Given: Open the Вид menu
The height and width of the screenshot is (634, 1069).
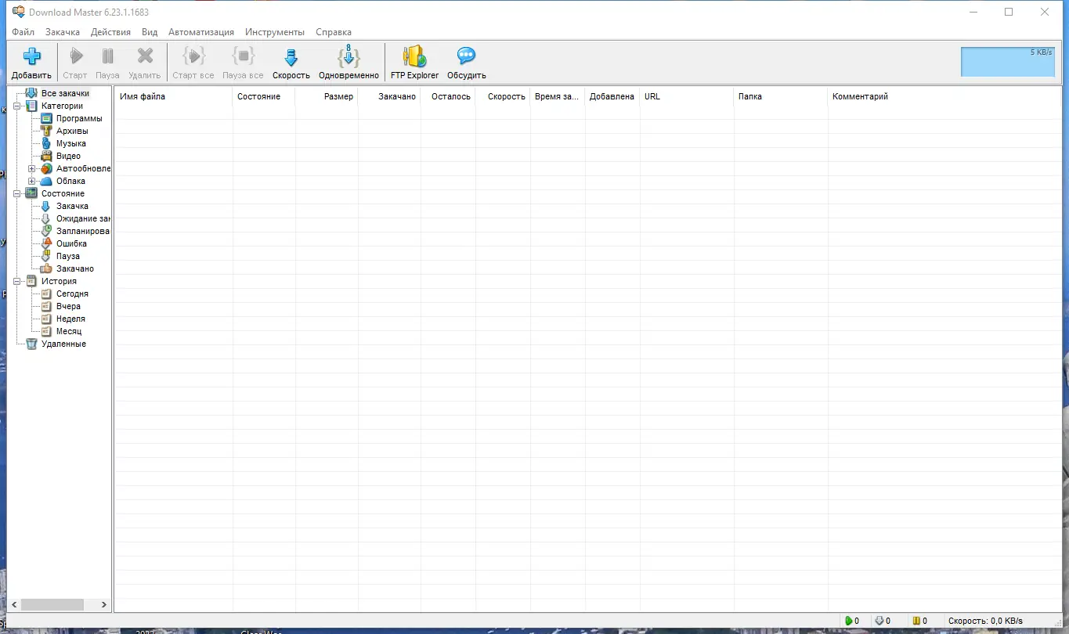Looking at the screenshot, I should tap(150, 32).
